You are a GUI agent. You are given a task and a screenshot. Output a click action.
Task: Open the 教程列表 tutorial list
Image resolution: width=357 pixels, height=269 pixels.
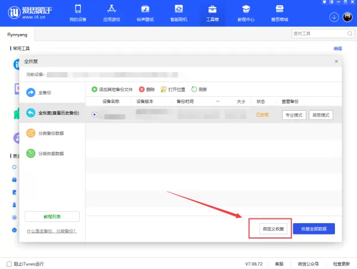click(x=52, y=217)
